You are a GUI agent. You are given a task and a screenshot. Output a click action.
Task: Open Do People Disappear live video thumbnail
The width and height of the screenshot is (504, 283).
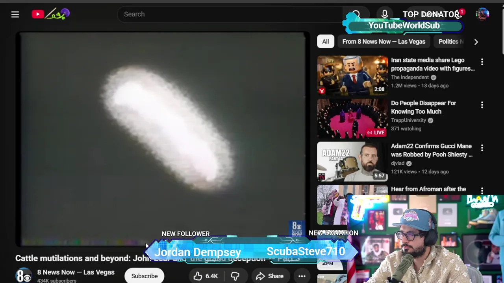pyautogui.click(x=352, y=118)
